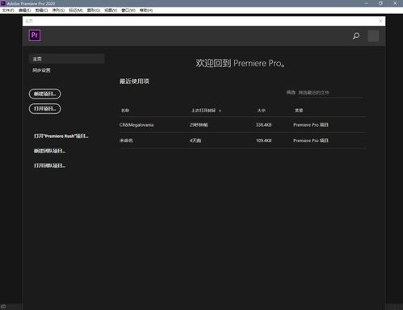
Task: Open a Premiere Rush project link
Action: tap(61, 136)
